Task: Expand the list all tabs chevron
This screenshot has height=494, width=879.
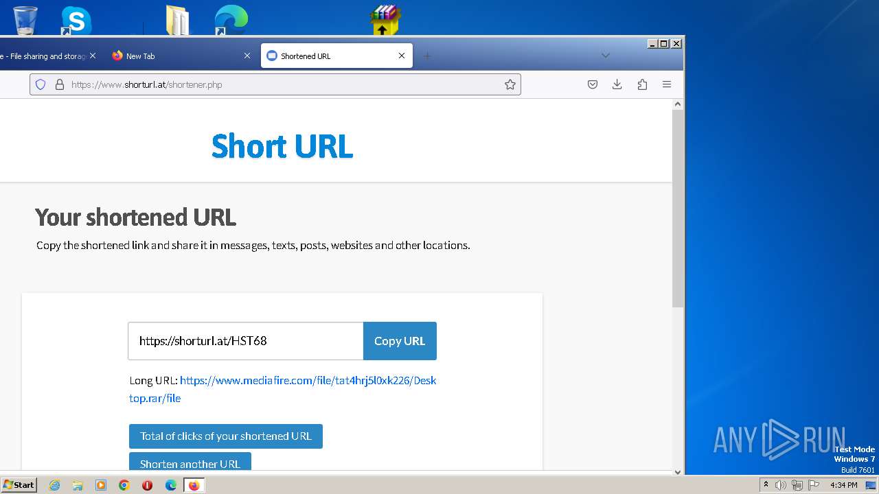Action: 605,56
